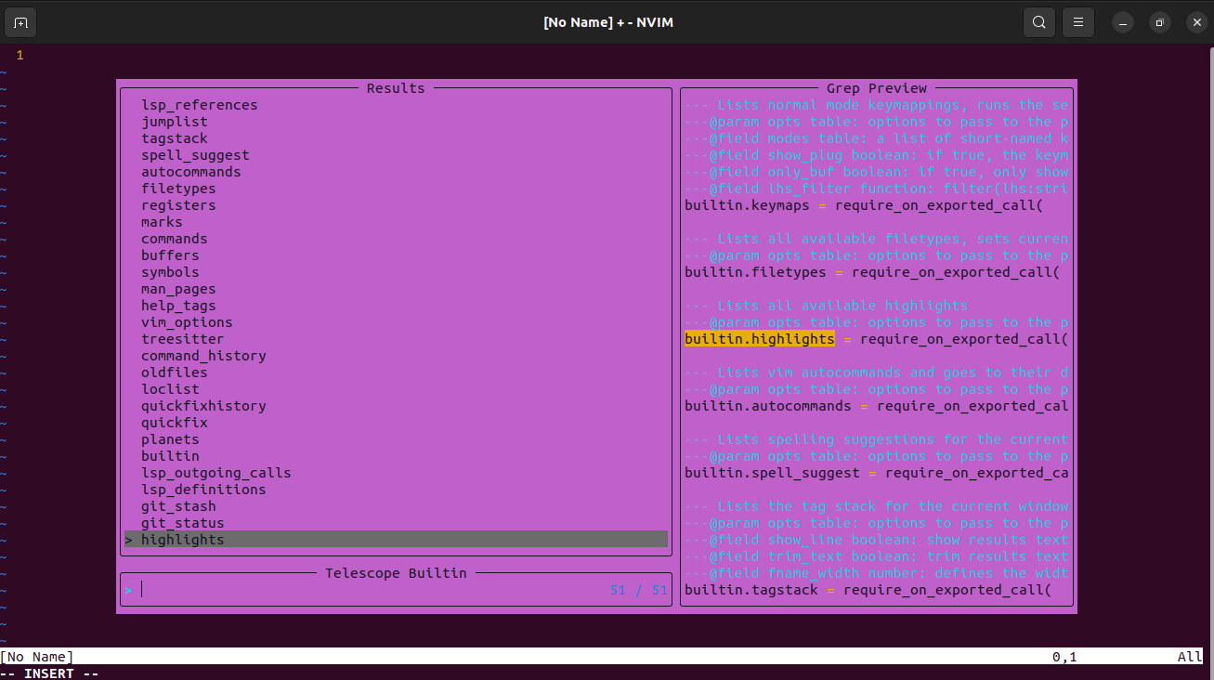The width and height of the screenshot is (1214, 680).
Task: Pick git_status from the Results list
Action: [183, 523]
